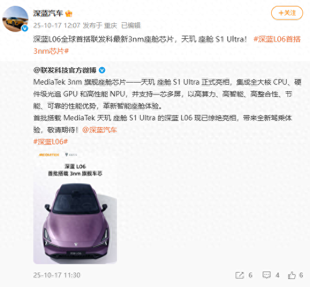
Task: Click the comment bubble icon
Action: (267, 275)
